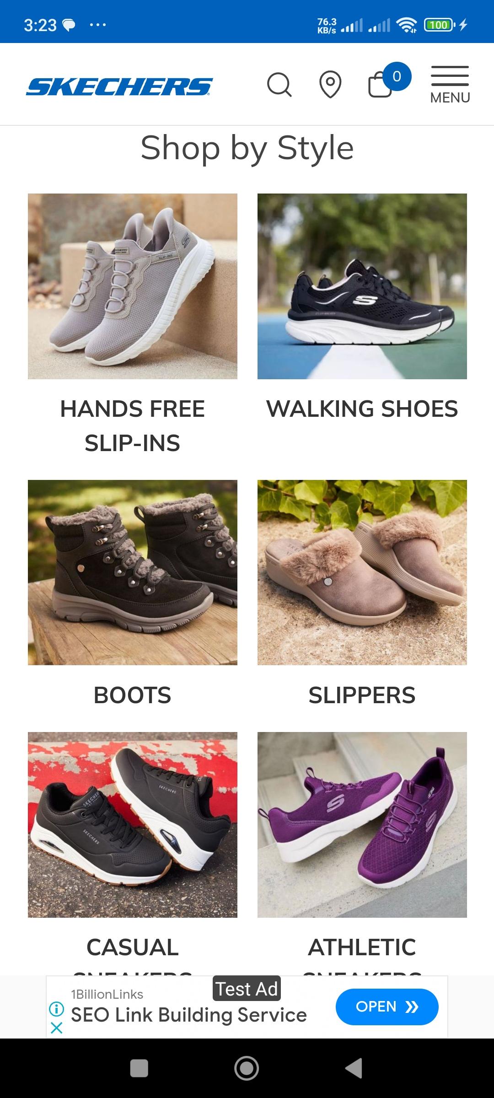Select the Walking Shoes image

pos(362,286)
